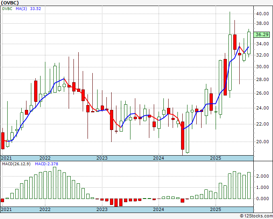This screenshot has height=219, width=273.
Task: Click 2024 on the price chart timeline
Action: point(159,158)
